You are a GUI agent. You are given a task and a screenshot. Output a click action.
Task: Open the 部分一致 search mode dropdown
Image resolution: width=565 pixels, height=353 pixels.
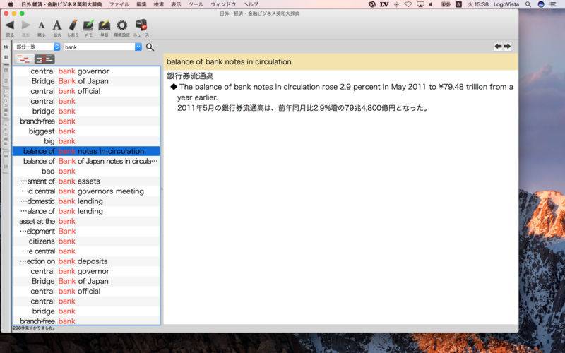[37, 47]
